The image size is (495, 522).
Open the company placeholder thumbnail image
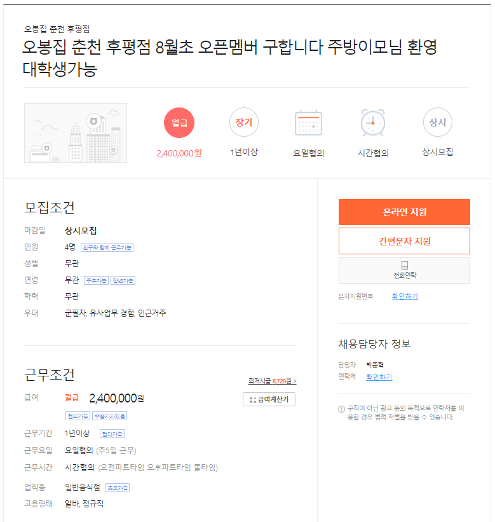click(76, 133)
